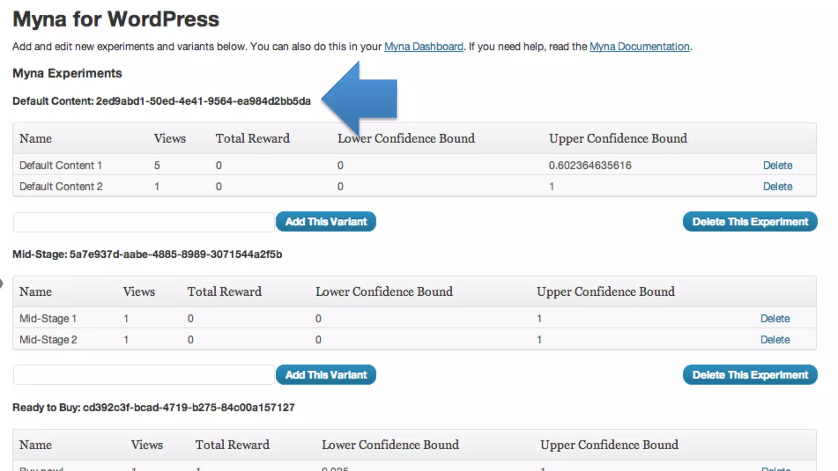Image resolution: width=838 pixels, height=471 pixels.
Task: Click the Ready to Buy experiment ID heading
Action: point(153,408)
